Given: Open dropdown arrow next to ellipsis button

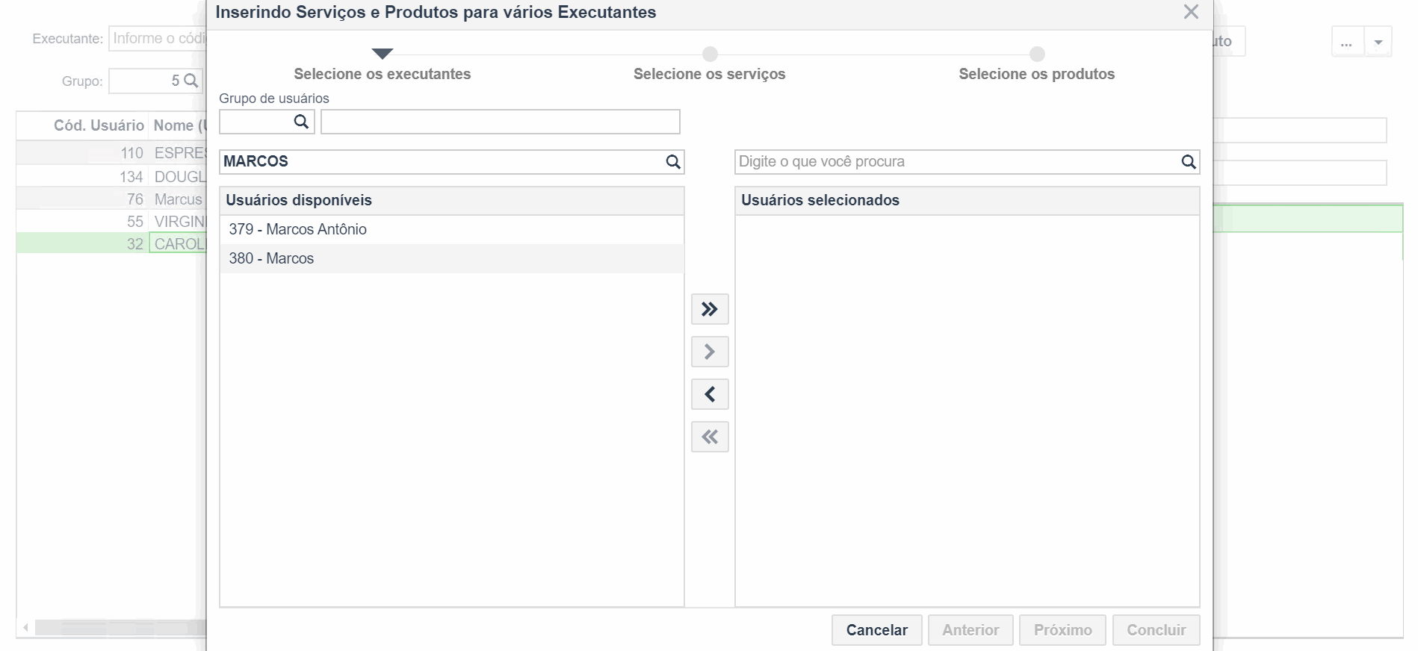Looking at the screenshot, I should pos(1378,42).
